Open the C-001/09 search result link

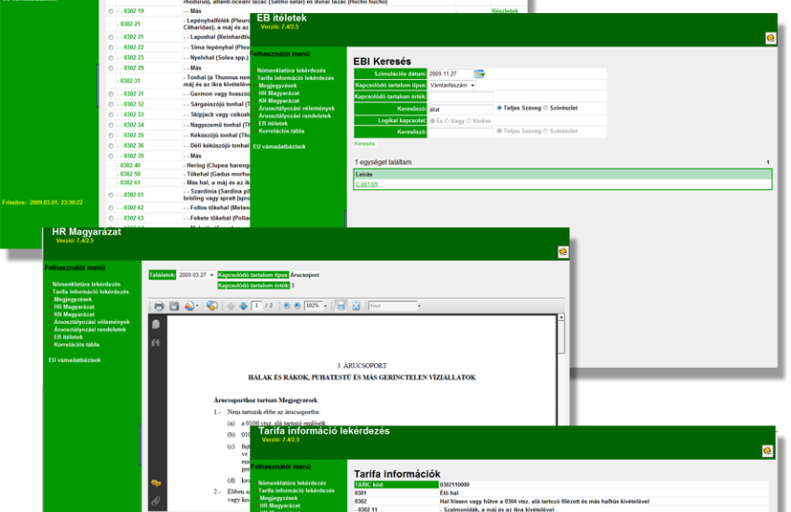pyautogui.click(x=365, y=184)
